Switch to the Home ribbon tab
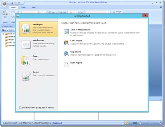 click(x=13, y=7)
